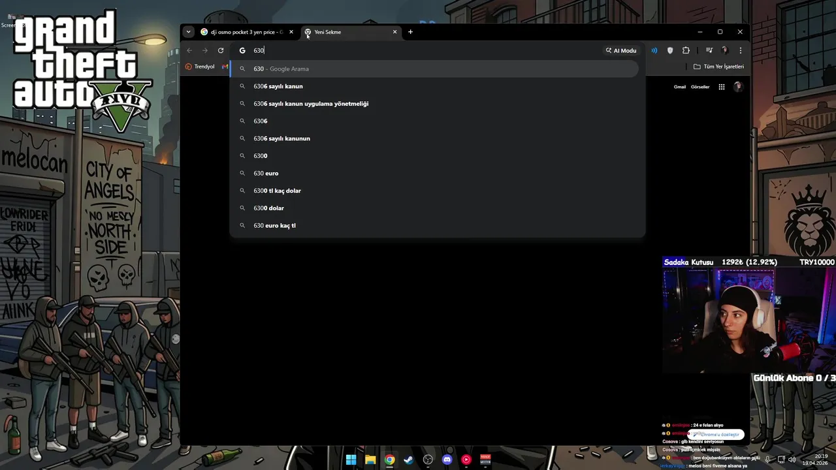Select suggestion 630 - Google Arama
This screenshot has width=836, height=470.
(x=434, y=69)
